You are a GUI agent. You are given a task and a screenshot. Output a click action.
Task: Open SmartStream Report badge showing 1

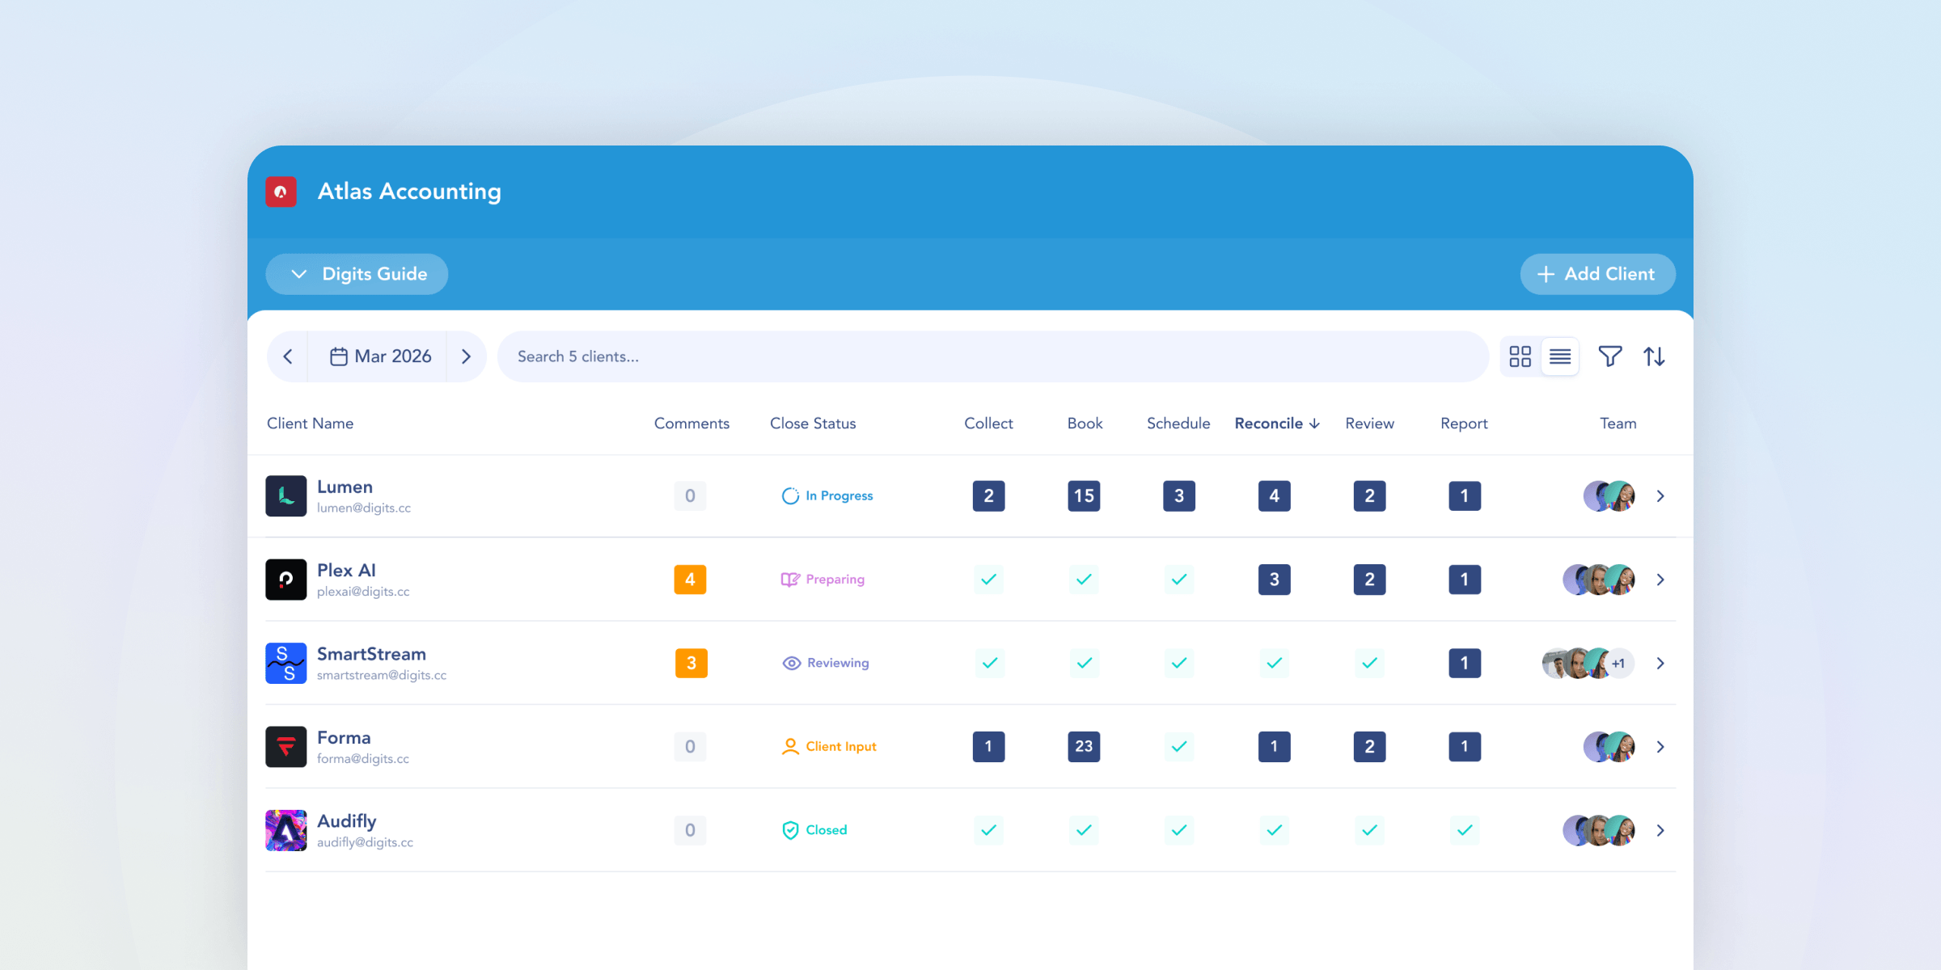pyautogui.click(x=1465, y=663)
